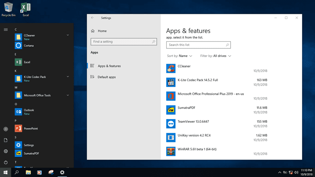The image size is (315, 177).
Task: Click the CCleaner icon in Apps list
Action: (171, 68)
